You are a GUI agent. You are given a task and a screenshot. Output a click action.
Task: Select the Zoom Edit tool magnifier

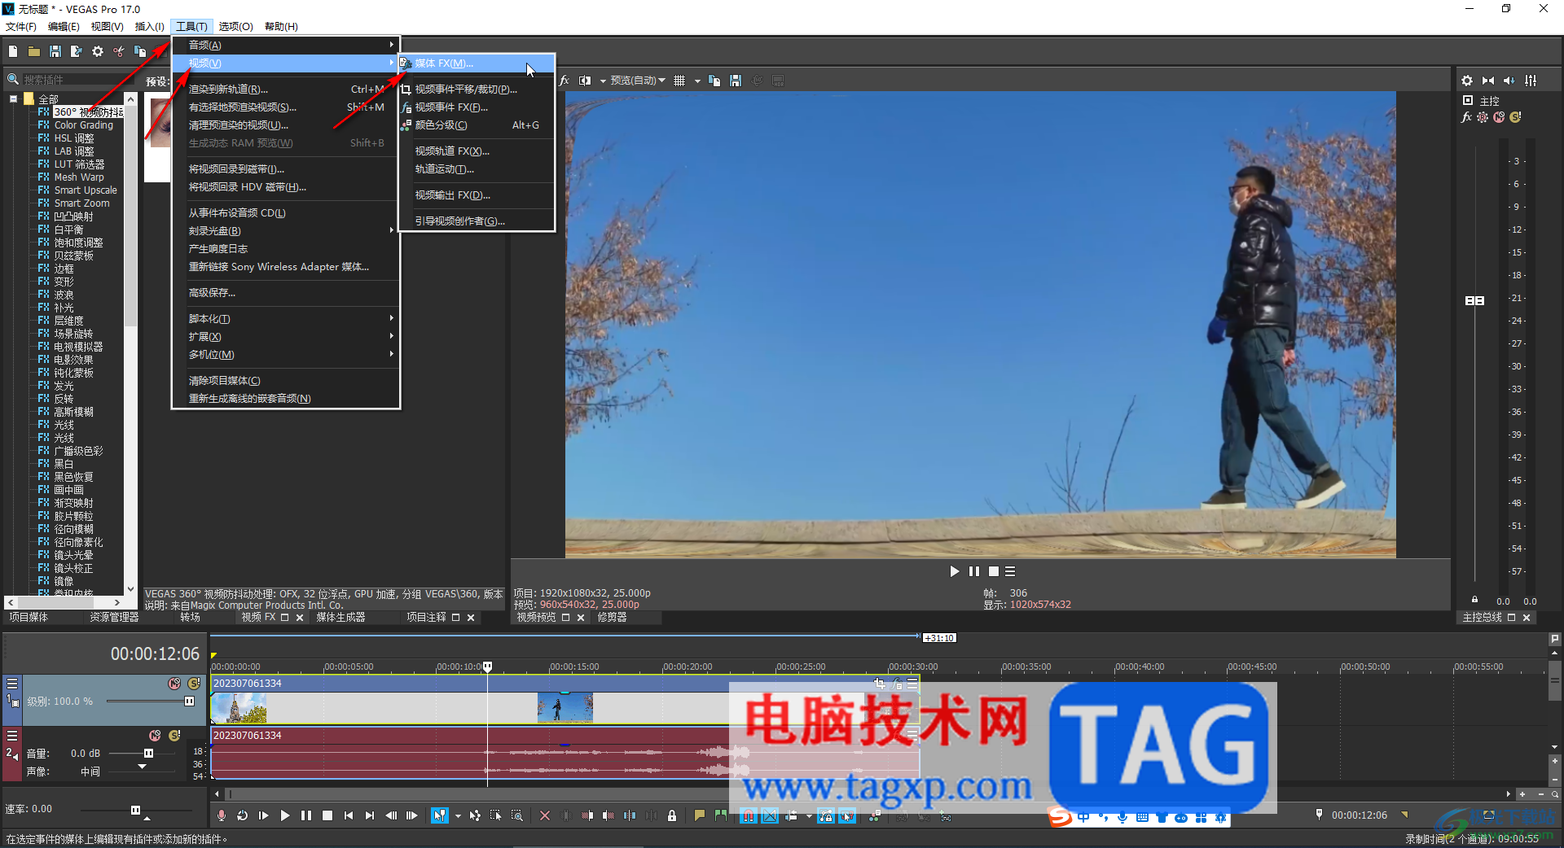(x=517, y=815)
